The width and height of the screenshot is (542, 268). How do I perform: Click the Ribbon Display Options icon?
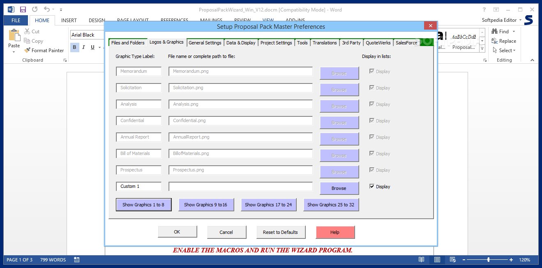[x=496, y=9]
